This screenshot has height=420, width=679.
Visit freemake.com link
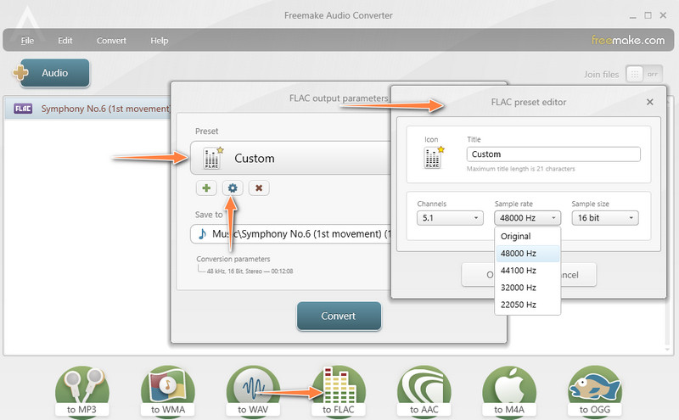pyautogui.click(x=628, y=40)
